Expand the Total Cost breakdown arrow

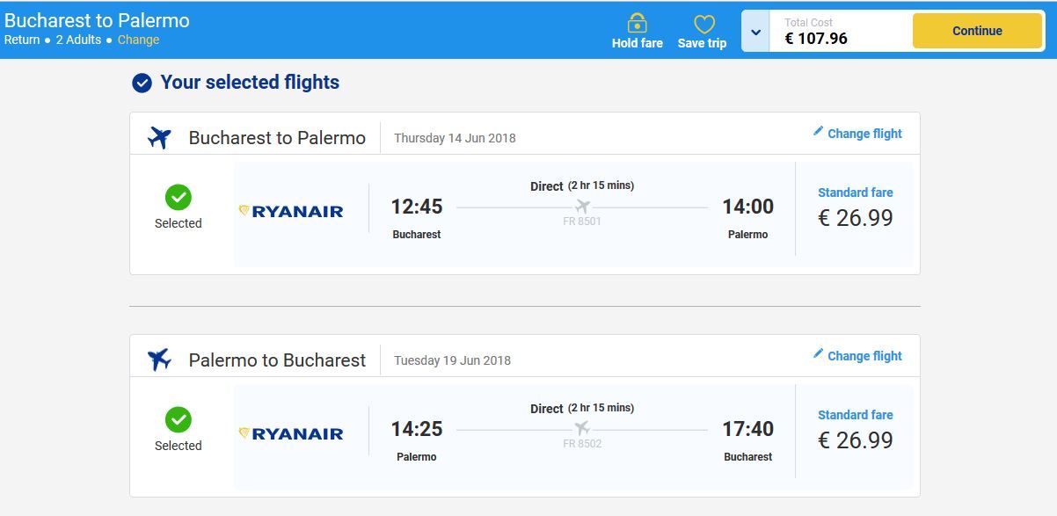pos(755,32)
